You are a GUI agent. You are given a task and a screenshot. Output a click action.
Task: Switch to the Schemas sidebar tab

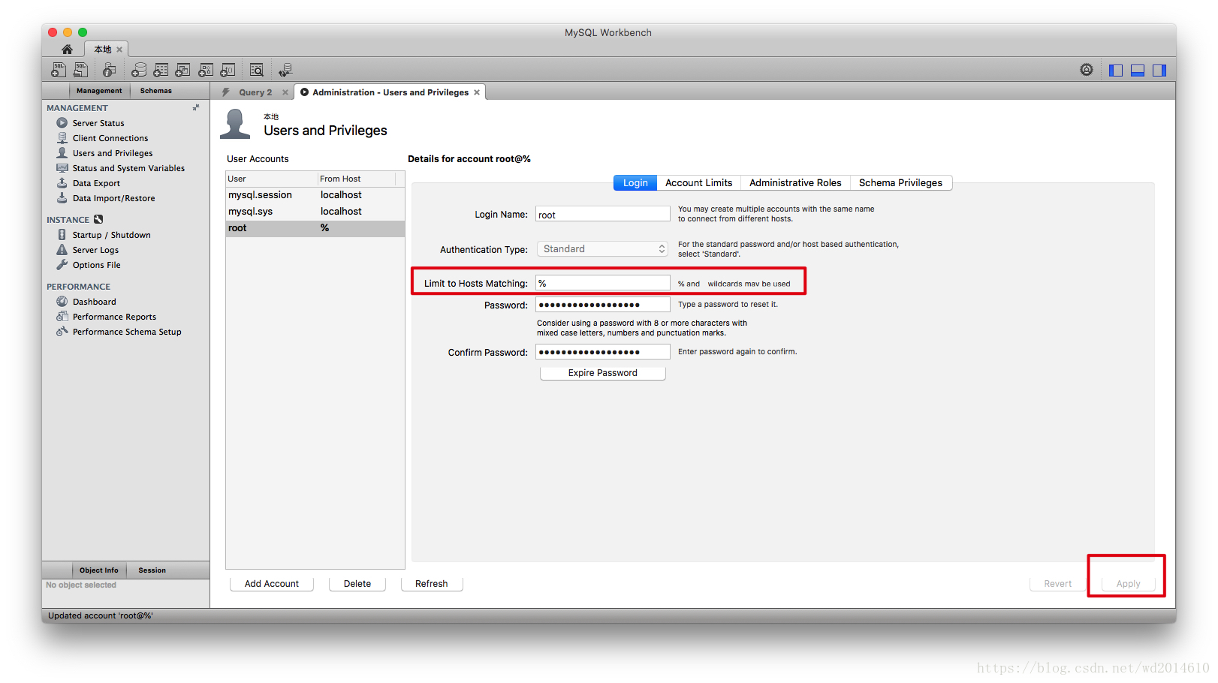156,91
